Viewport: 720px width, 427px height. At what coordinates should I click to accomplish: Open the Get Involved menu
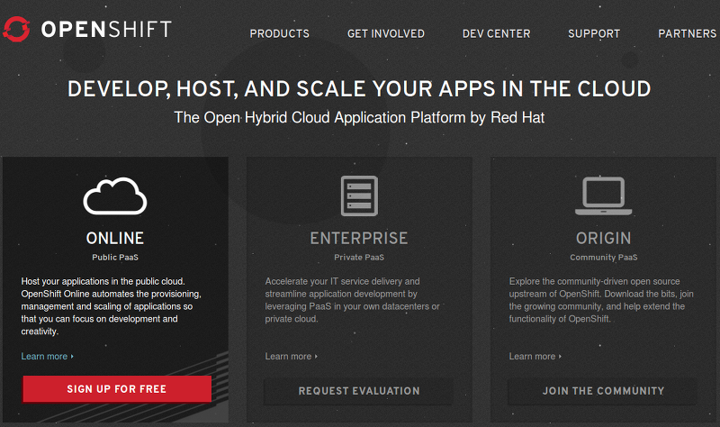(x=386, y=33)
